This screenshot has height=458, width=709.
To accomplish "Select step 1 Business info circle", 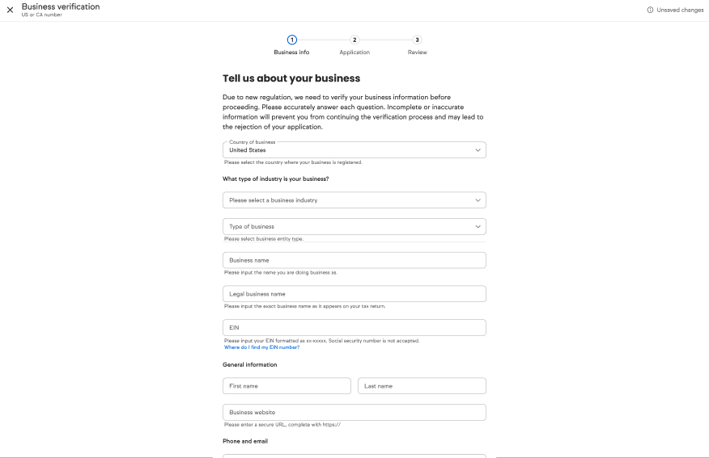I will point(291,40).
